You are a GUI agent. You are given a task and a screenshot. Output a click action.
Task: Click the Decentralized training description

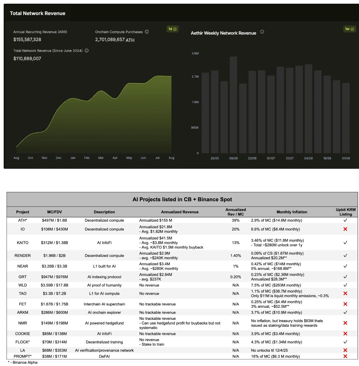pos(104,342)
